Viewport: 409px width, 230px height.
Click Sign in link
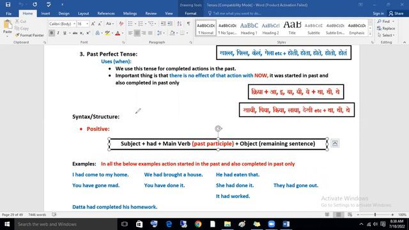click(x=378, y=13)
